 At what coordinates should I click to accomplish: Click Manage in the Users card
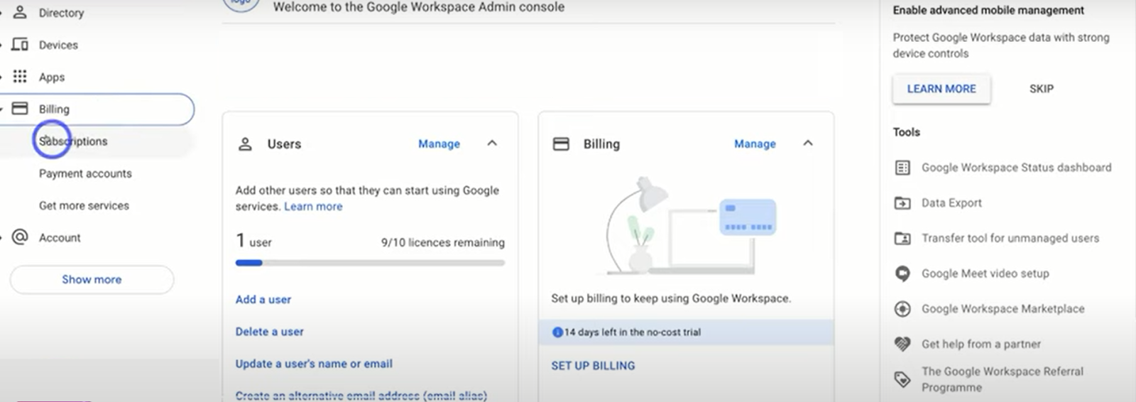[439, 143]
